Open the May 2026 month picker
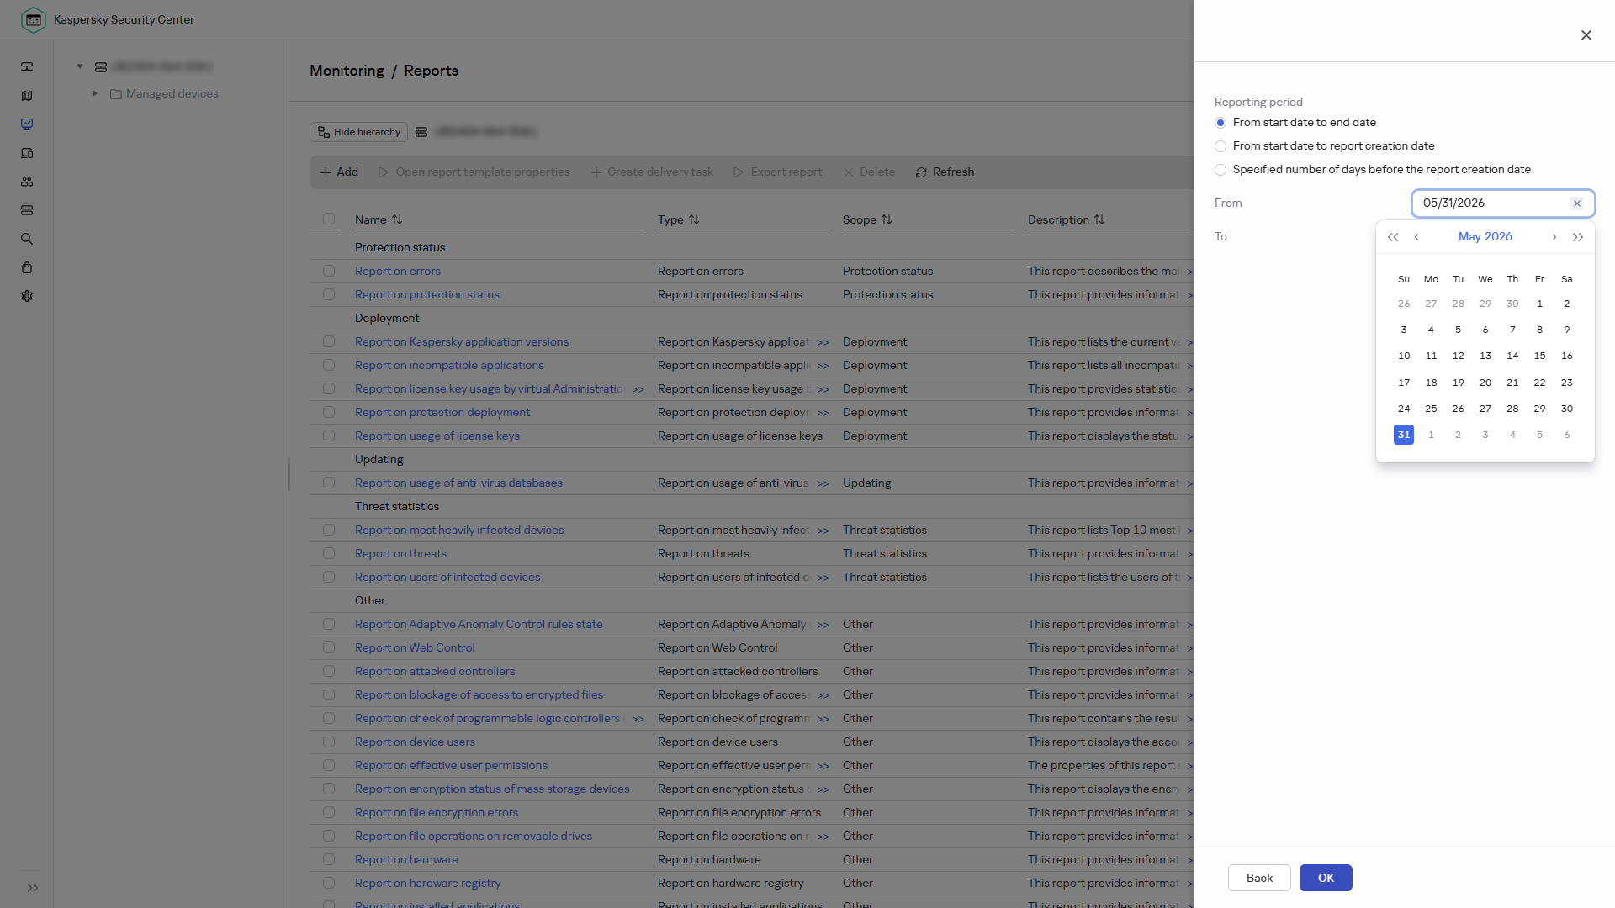The width and height of the screenshot is (1615, 908). point(1485,236)
